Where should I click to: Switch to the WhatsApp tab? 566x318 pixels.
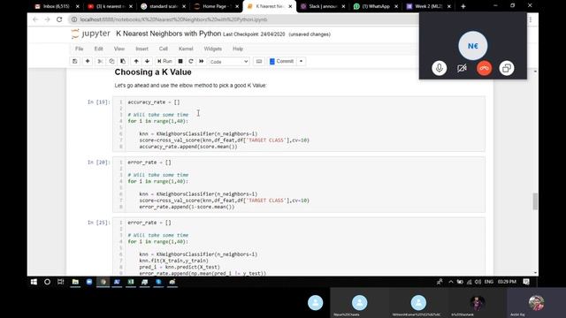point(375,6)
